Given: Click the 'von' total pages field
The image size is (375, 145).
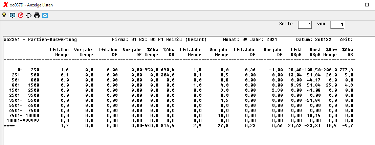Looking at the screenshot, I should 337,25.
